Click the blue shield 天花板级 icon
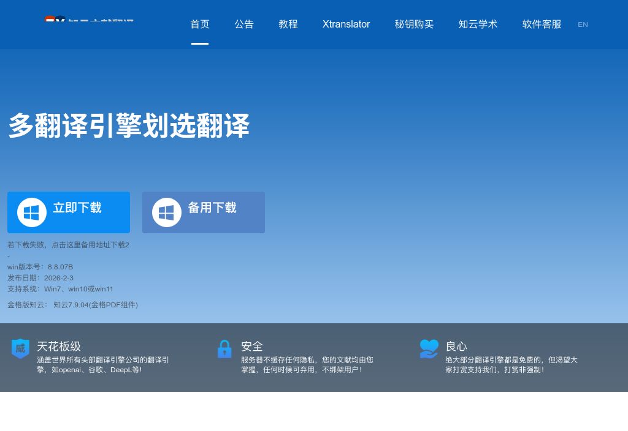628x431 pixels. pyautogui.click(x=20, y=348)
